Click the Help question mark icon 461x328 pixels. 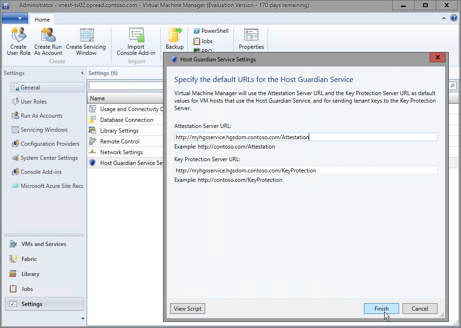coord(453,18)
